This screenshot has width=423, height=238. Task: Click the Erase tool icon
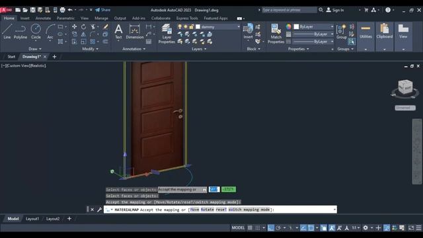(x=106, y=26)
